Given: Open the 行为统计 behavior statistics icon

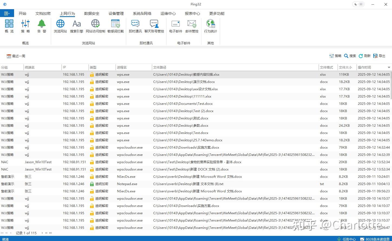Looking at the screenshot, I should pyautogui.click(x=210, y=26).
